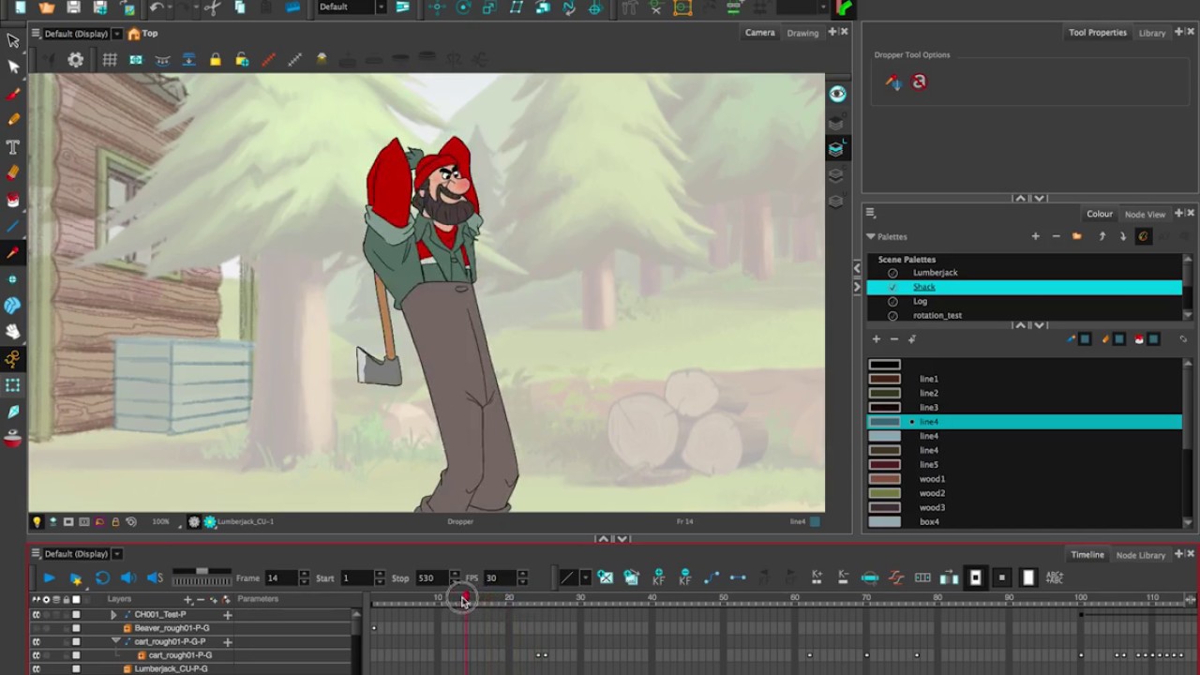
Task: Expand the CH001_Test-P layer group
Action: (x=113, y=615)
